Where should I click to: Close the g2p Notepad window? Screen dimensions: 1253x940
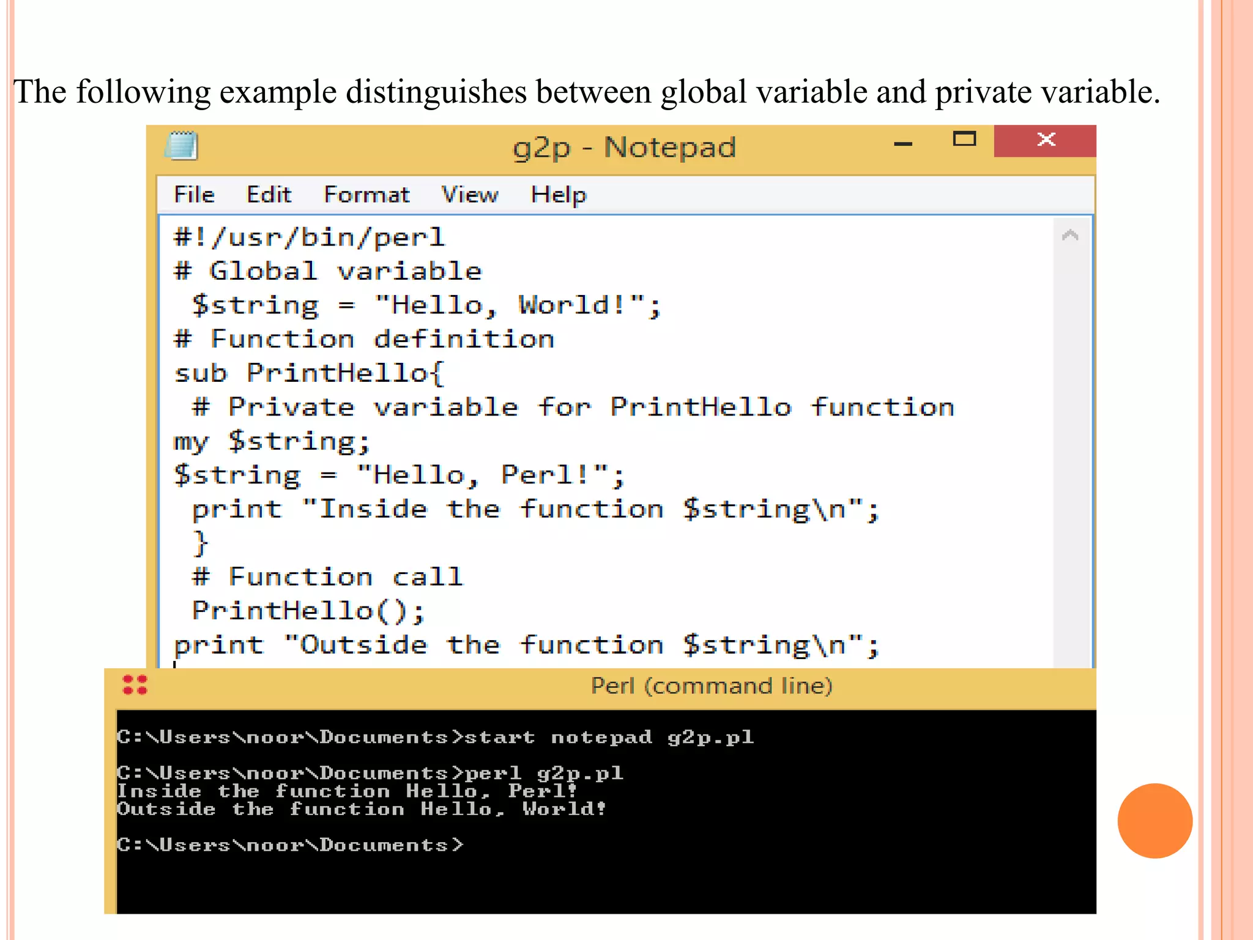point(1045,141)
